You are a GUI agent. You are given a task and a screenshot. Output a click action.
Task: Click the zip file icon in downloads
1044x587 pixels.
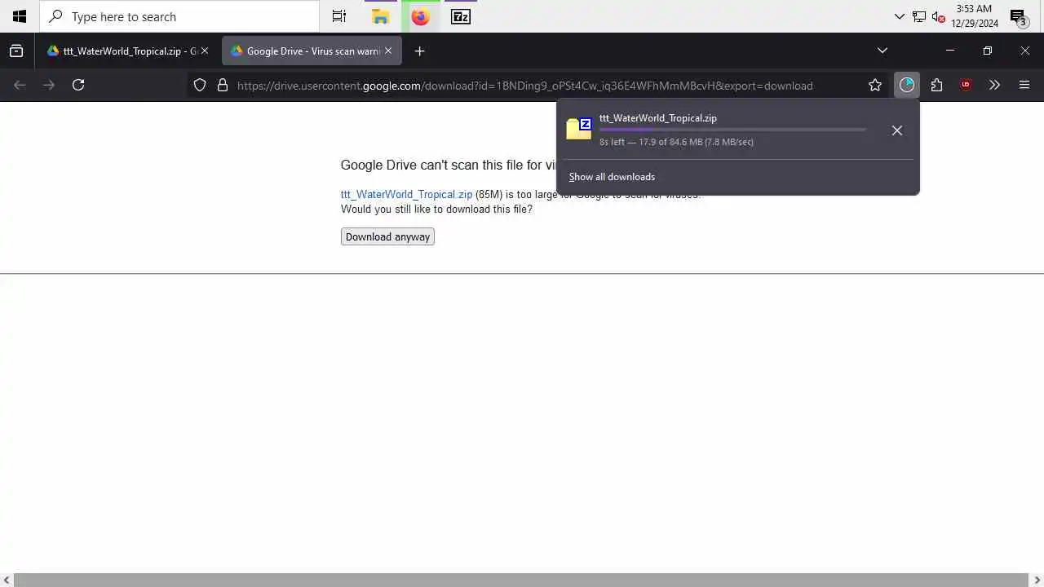point(578,129)
